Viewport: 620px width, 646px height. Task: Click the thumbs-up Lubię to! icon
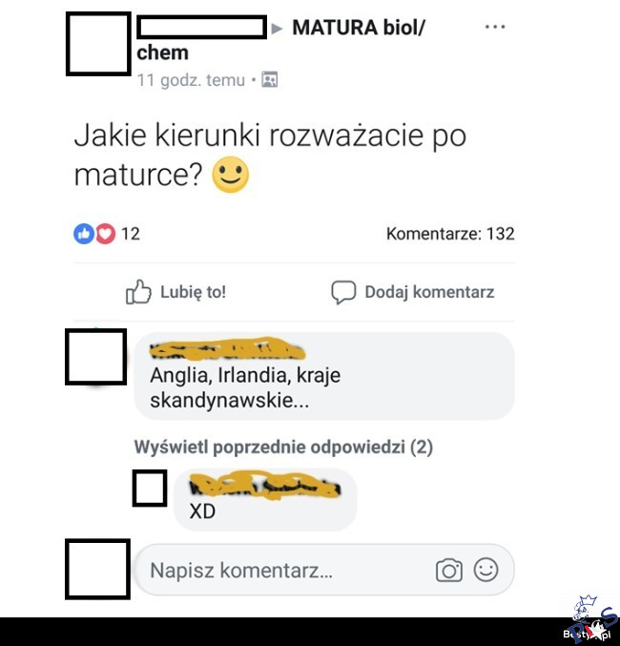click(x=138, y=292)
